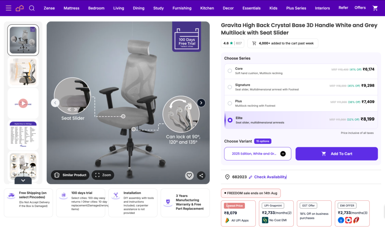Screen dimensions: 385x240
Task: Click the 100 days trial icon
Action: click(x=64, y=195)
